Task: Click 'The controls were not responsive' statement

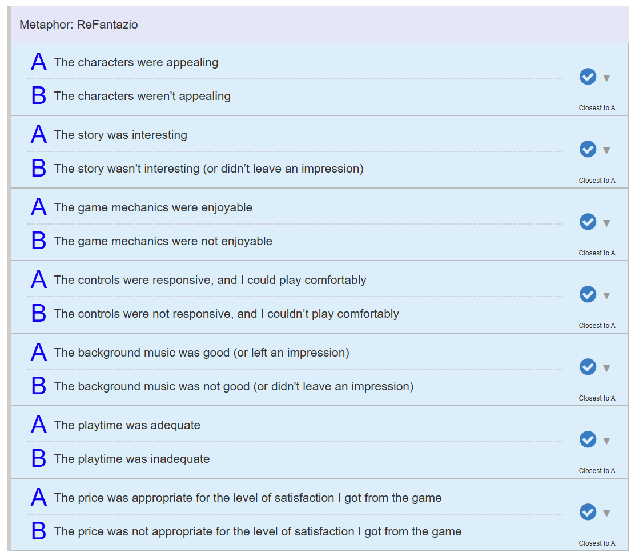Action: [x=227, y=314]
